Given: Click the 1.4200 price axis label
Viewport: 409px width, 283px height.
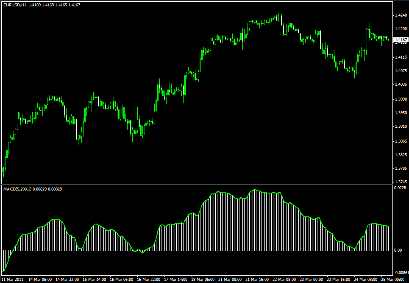Looking at the screenshot, I should click(x=401, y=29).
